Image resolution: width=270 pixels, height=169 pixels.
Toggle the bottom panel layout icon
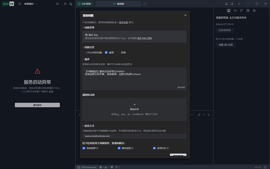coord(227,4)
